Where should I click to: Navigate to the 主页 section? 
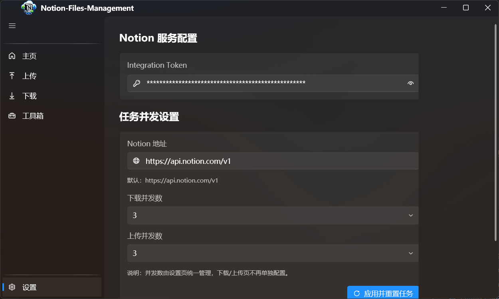click(30, 56)
